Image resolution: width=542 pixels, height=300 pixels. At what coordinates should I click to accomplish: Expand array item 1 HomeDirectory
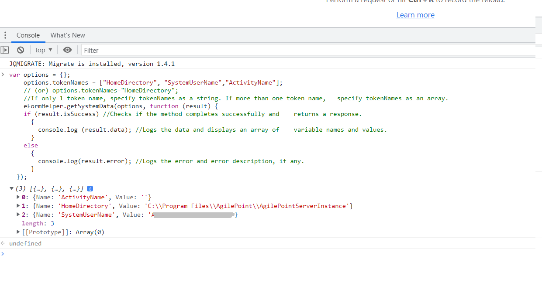[x=18, y=206]
